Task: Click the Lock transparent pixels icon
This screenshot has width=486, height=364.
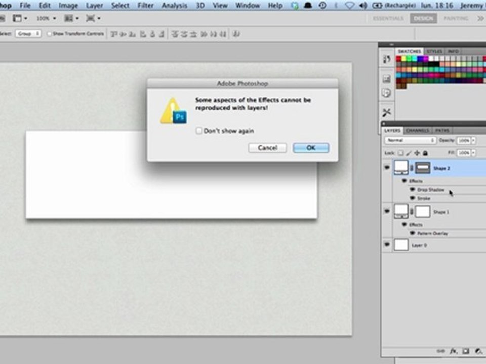Action: click(401, 153)
